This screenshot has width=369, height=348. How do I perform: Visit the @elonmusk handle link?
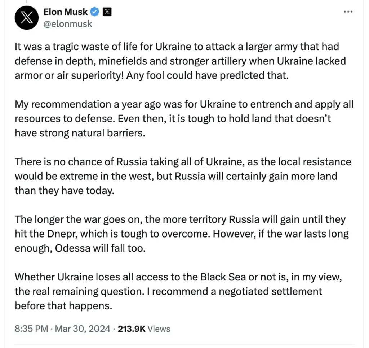pyautogui.click(x=68, y=24)
